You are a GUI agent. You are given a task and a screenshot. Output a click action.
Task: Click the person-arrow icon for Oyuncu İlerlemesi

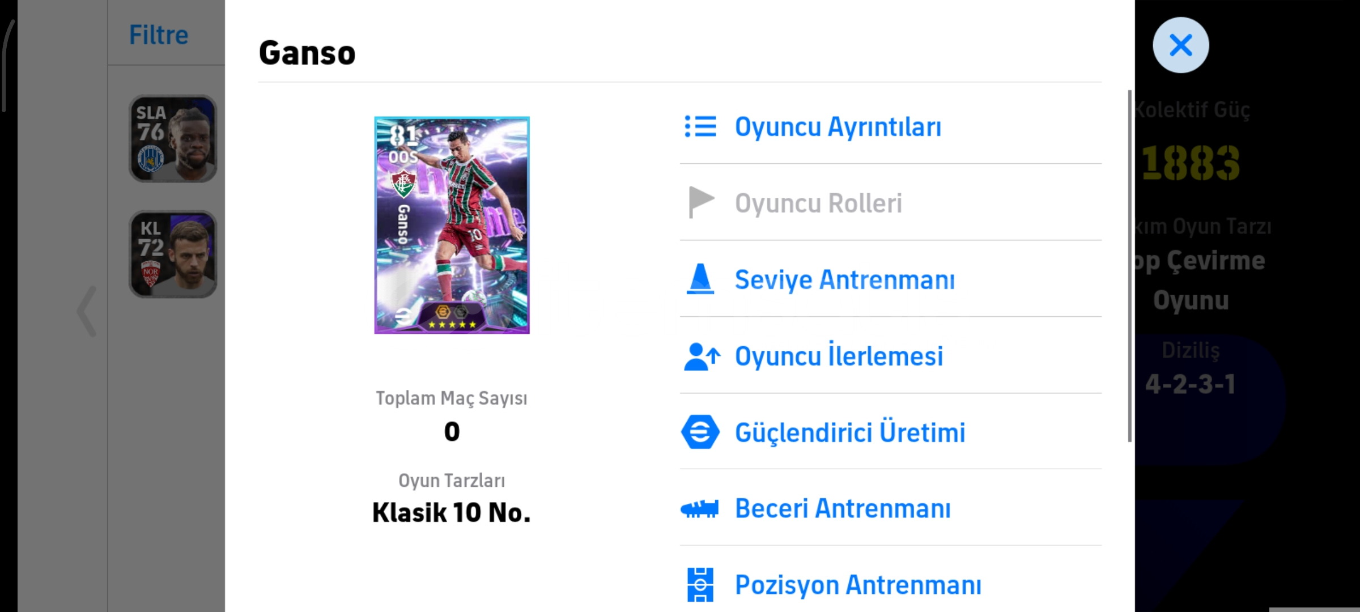tap(702, 356)
